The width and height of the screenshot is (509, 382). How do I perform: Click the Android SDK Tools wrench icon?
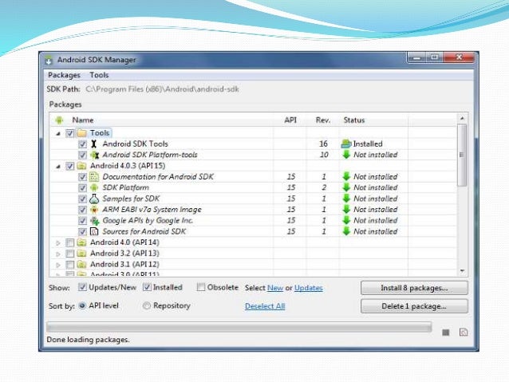(94, 144)
